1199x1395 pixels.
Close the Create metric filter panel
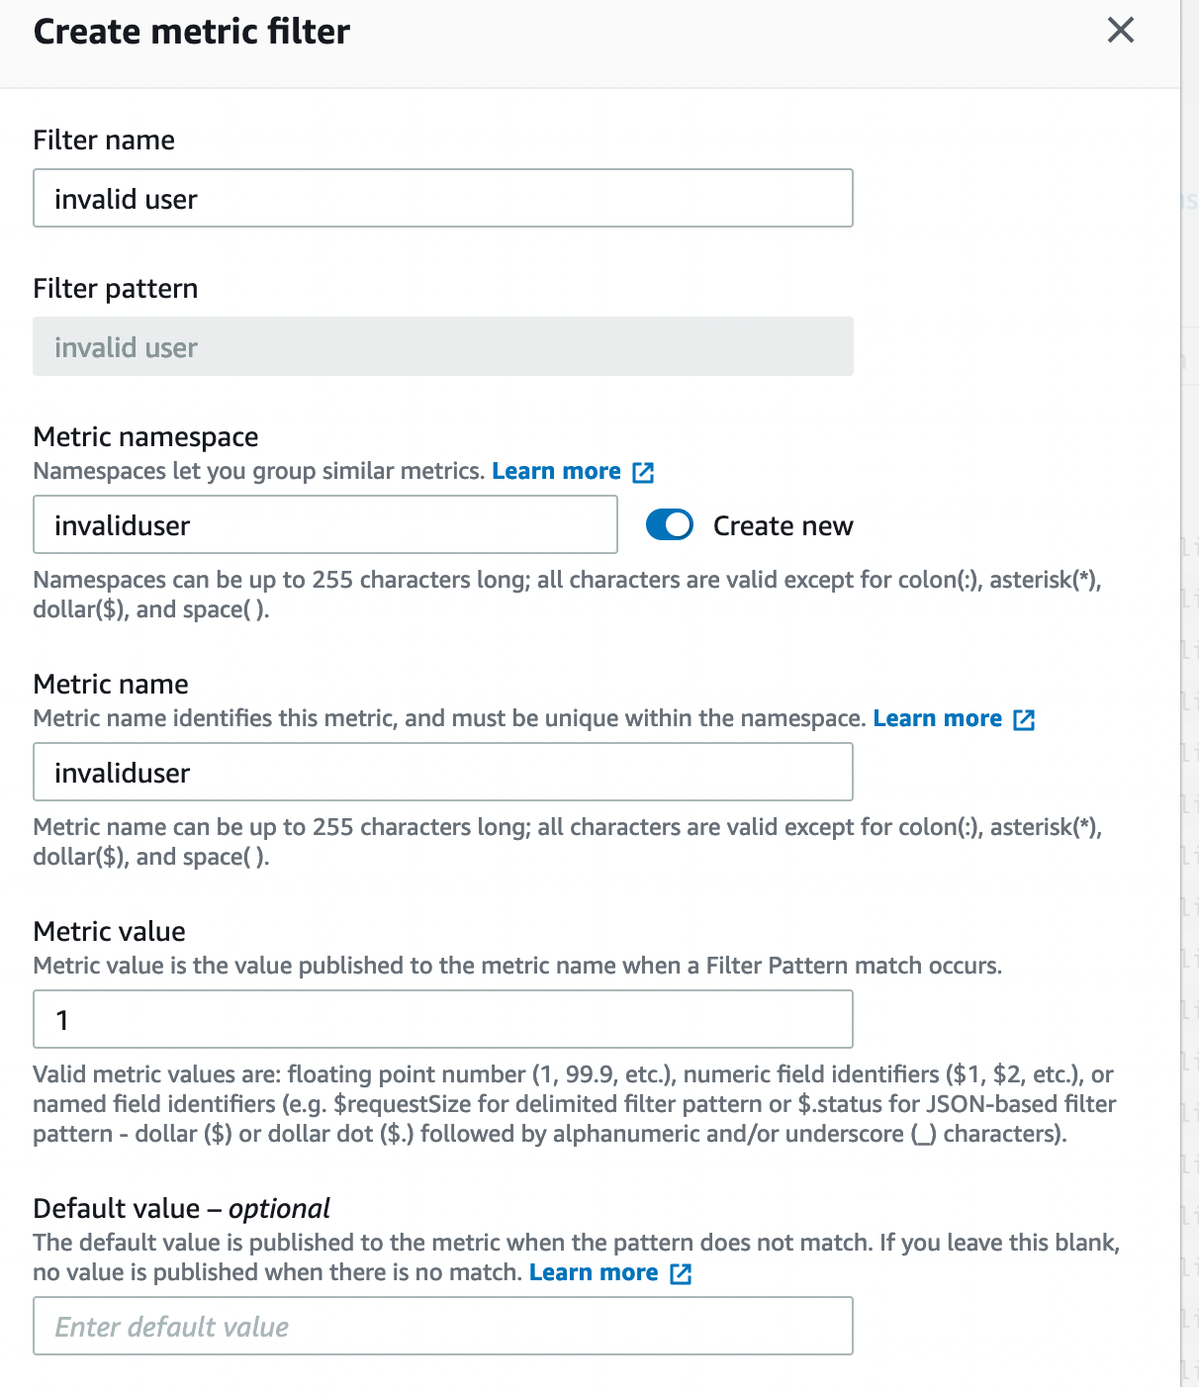click(x=1120, y=31)
